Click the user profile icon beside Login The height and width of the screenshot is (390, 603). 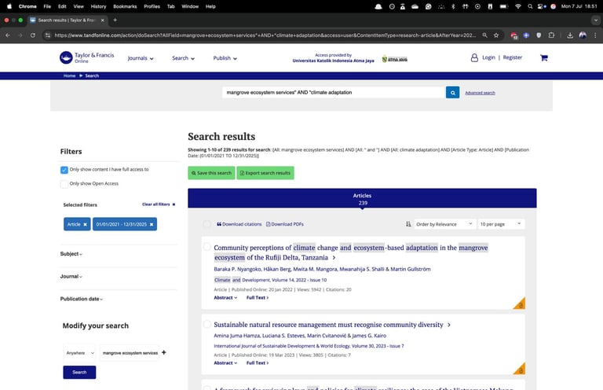[x=474, y=57]
